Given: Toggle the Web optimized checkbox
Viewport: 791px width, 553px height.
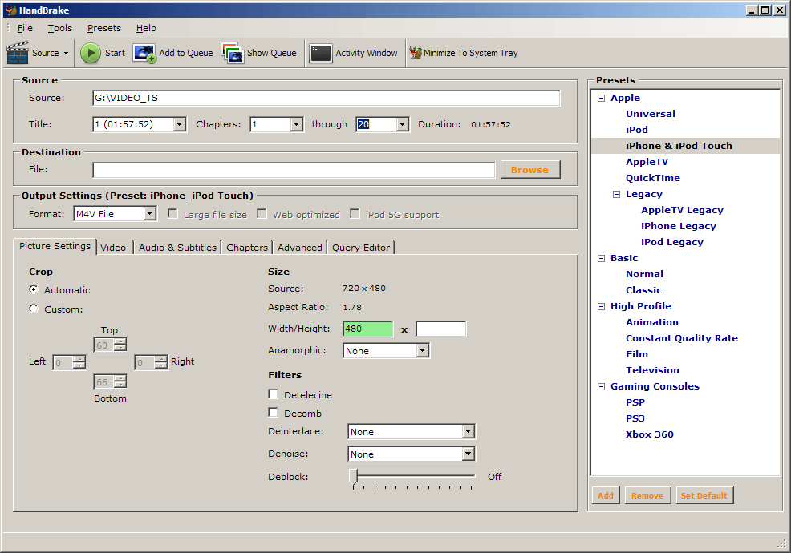Looking at the screenshot, I should pyautogui.click(x=262, y=214).
